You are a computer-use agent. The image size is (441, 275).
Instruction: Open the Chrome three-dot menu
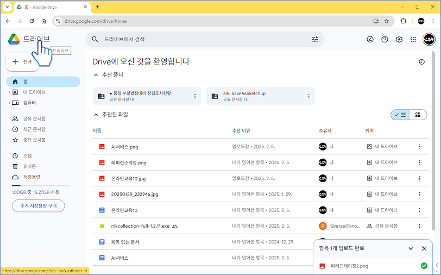tap(432, 21)
